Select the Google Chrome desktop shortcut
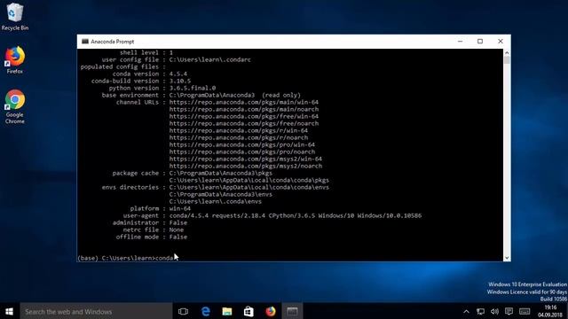This screenshot has width=568, height=319. tap(14, 106)
